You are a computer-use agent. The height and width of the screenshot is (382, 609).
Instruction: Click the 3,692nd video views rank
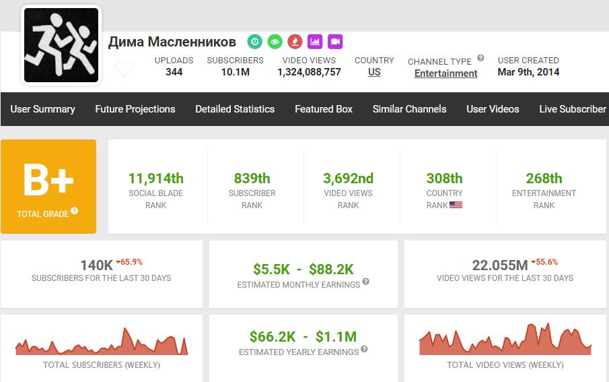click(349, 179)
